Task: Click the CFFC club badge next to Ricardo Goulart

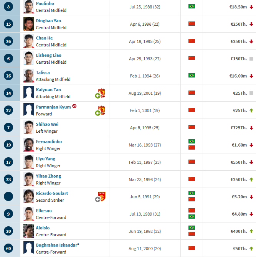Action: (x=102, y=196)
